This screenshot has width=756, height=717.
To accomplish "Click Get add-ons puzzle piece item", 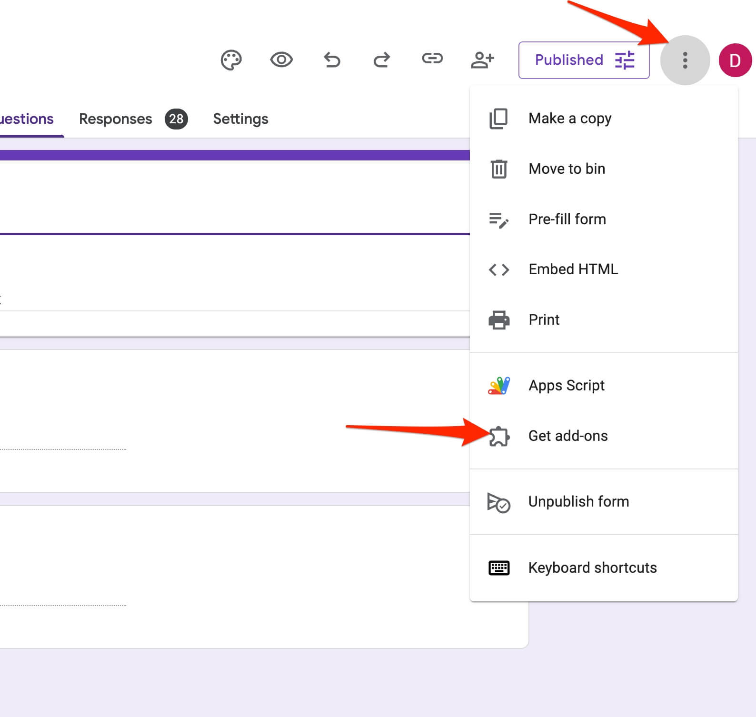I will click(567, 436).
